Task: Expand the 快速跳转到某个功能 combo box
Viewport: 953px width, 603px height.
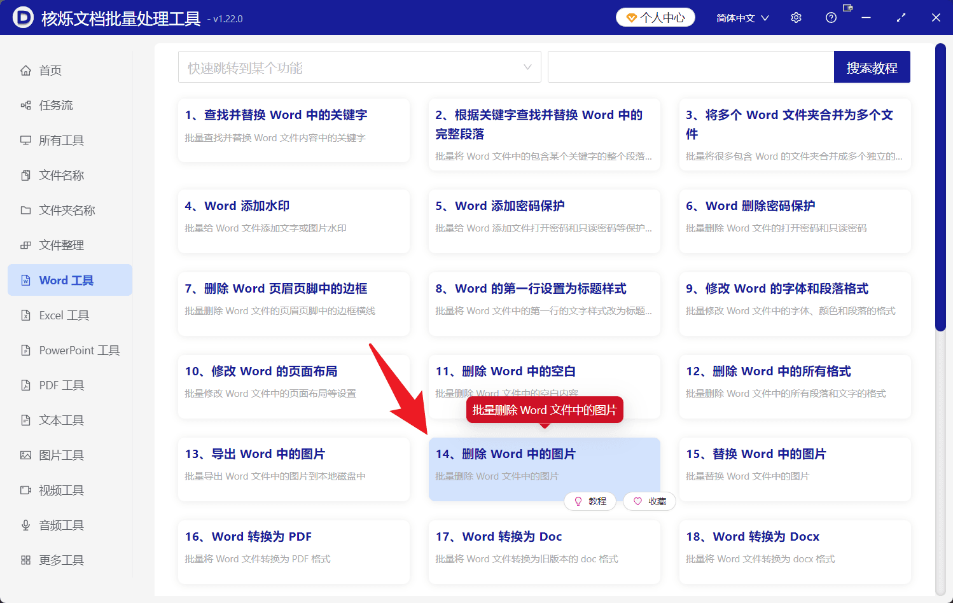Action: click(x=359, y=66)
